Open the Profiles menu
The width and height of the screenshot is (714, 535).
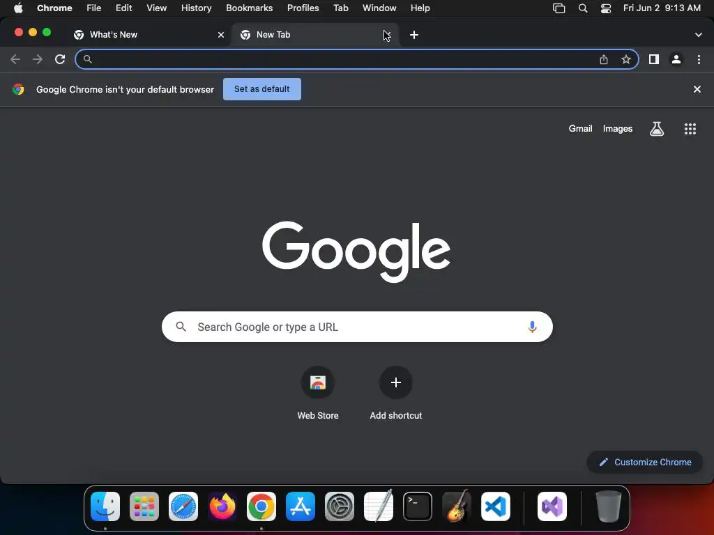(x=303, y=8)
